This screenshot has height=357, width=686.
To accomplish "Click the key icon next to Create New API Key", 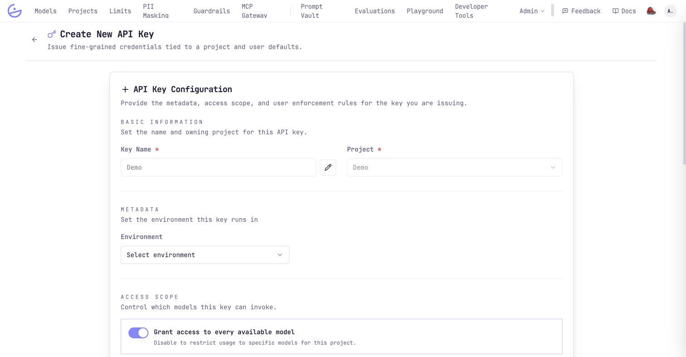I will click(52, 34).
